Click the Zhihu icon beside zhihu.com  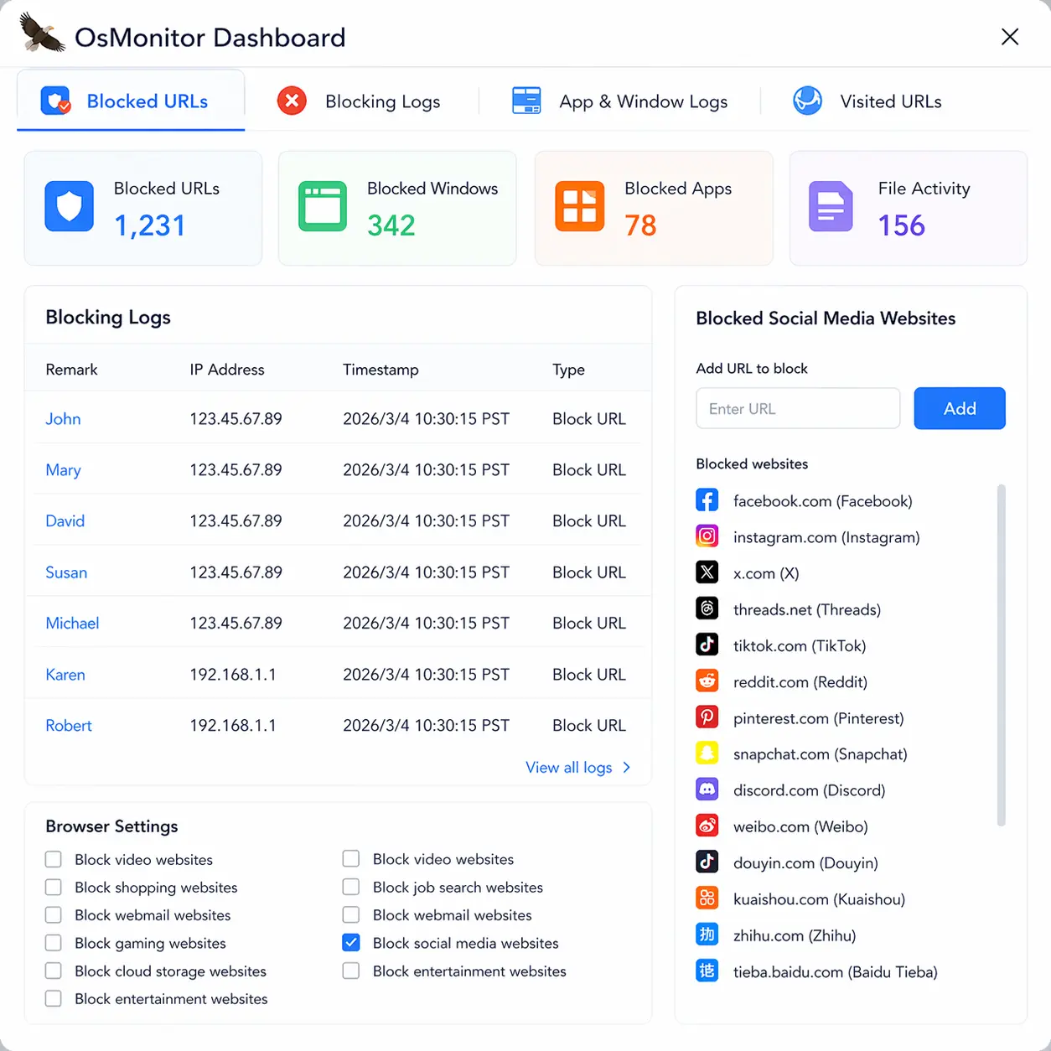(707, 935)
